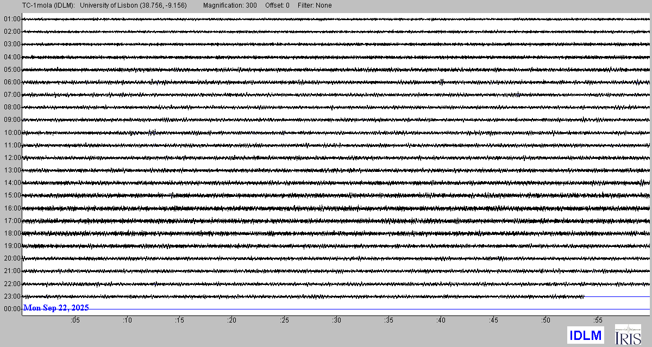This screenshot has height=347, width=652.
Task: Click the Offset: 0 header text
Action: coord(277,5)
